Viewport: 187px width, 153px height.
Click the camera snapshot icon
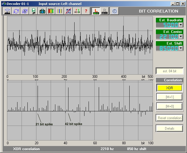pos(42,11)
